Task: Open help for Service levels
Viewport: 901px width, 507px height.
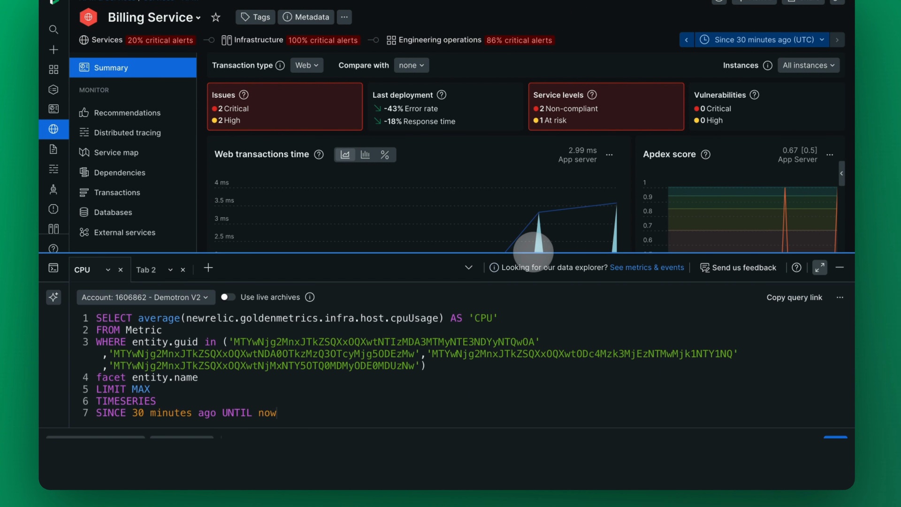Action: coord(592,95)
